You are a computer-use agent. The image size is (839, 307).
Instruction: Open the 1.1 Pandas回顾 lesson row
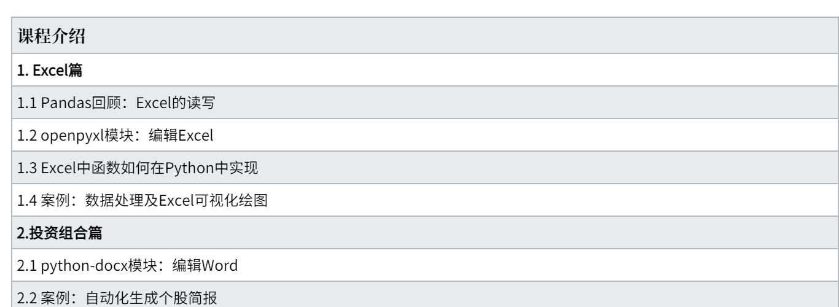[x=419, y=104]
